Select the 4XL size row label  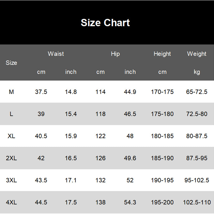pyautogui.click(x=11, y=202)
